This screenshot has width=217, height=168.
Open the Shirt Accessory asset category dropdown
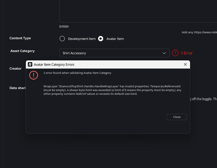[114, 53]
